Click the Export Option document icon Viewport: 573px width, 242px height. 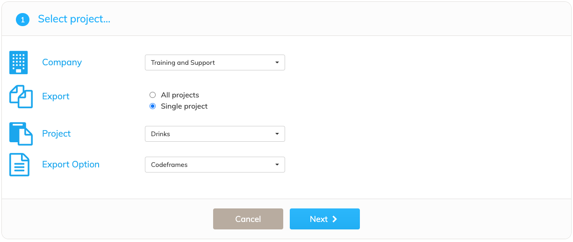click(x=20, y=165)
